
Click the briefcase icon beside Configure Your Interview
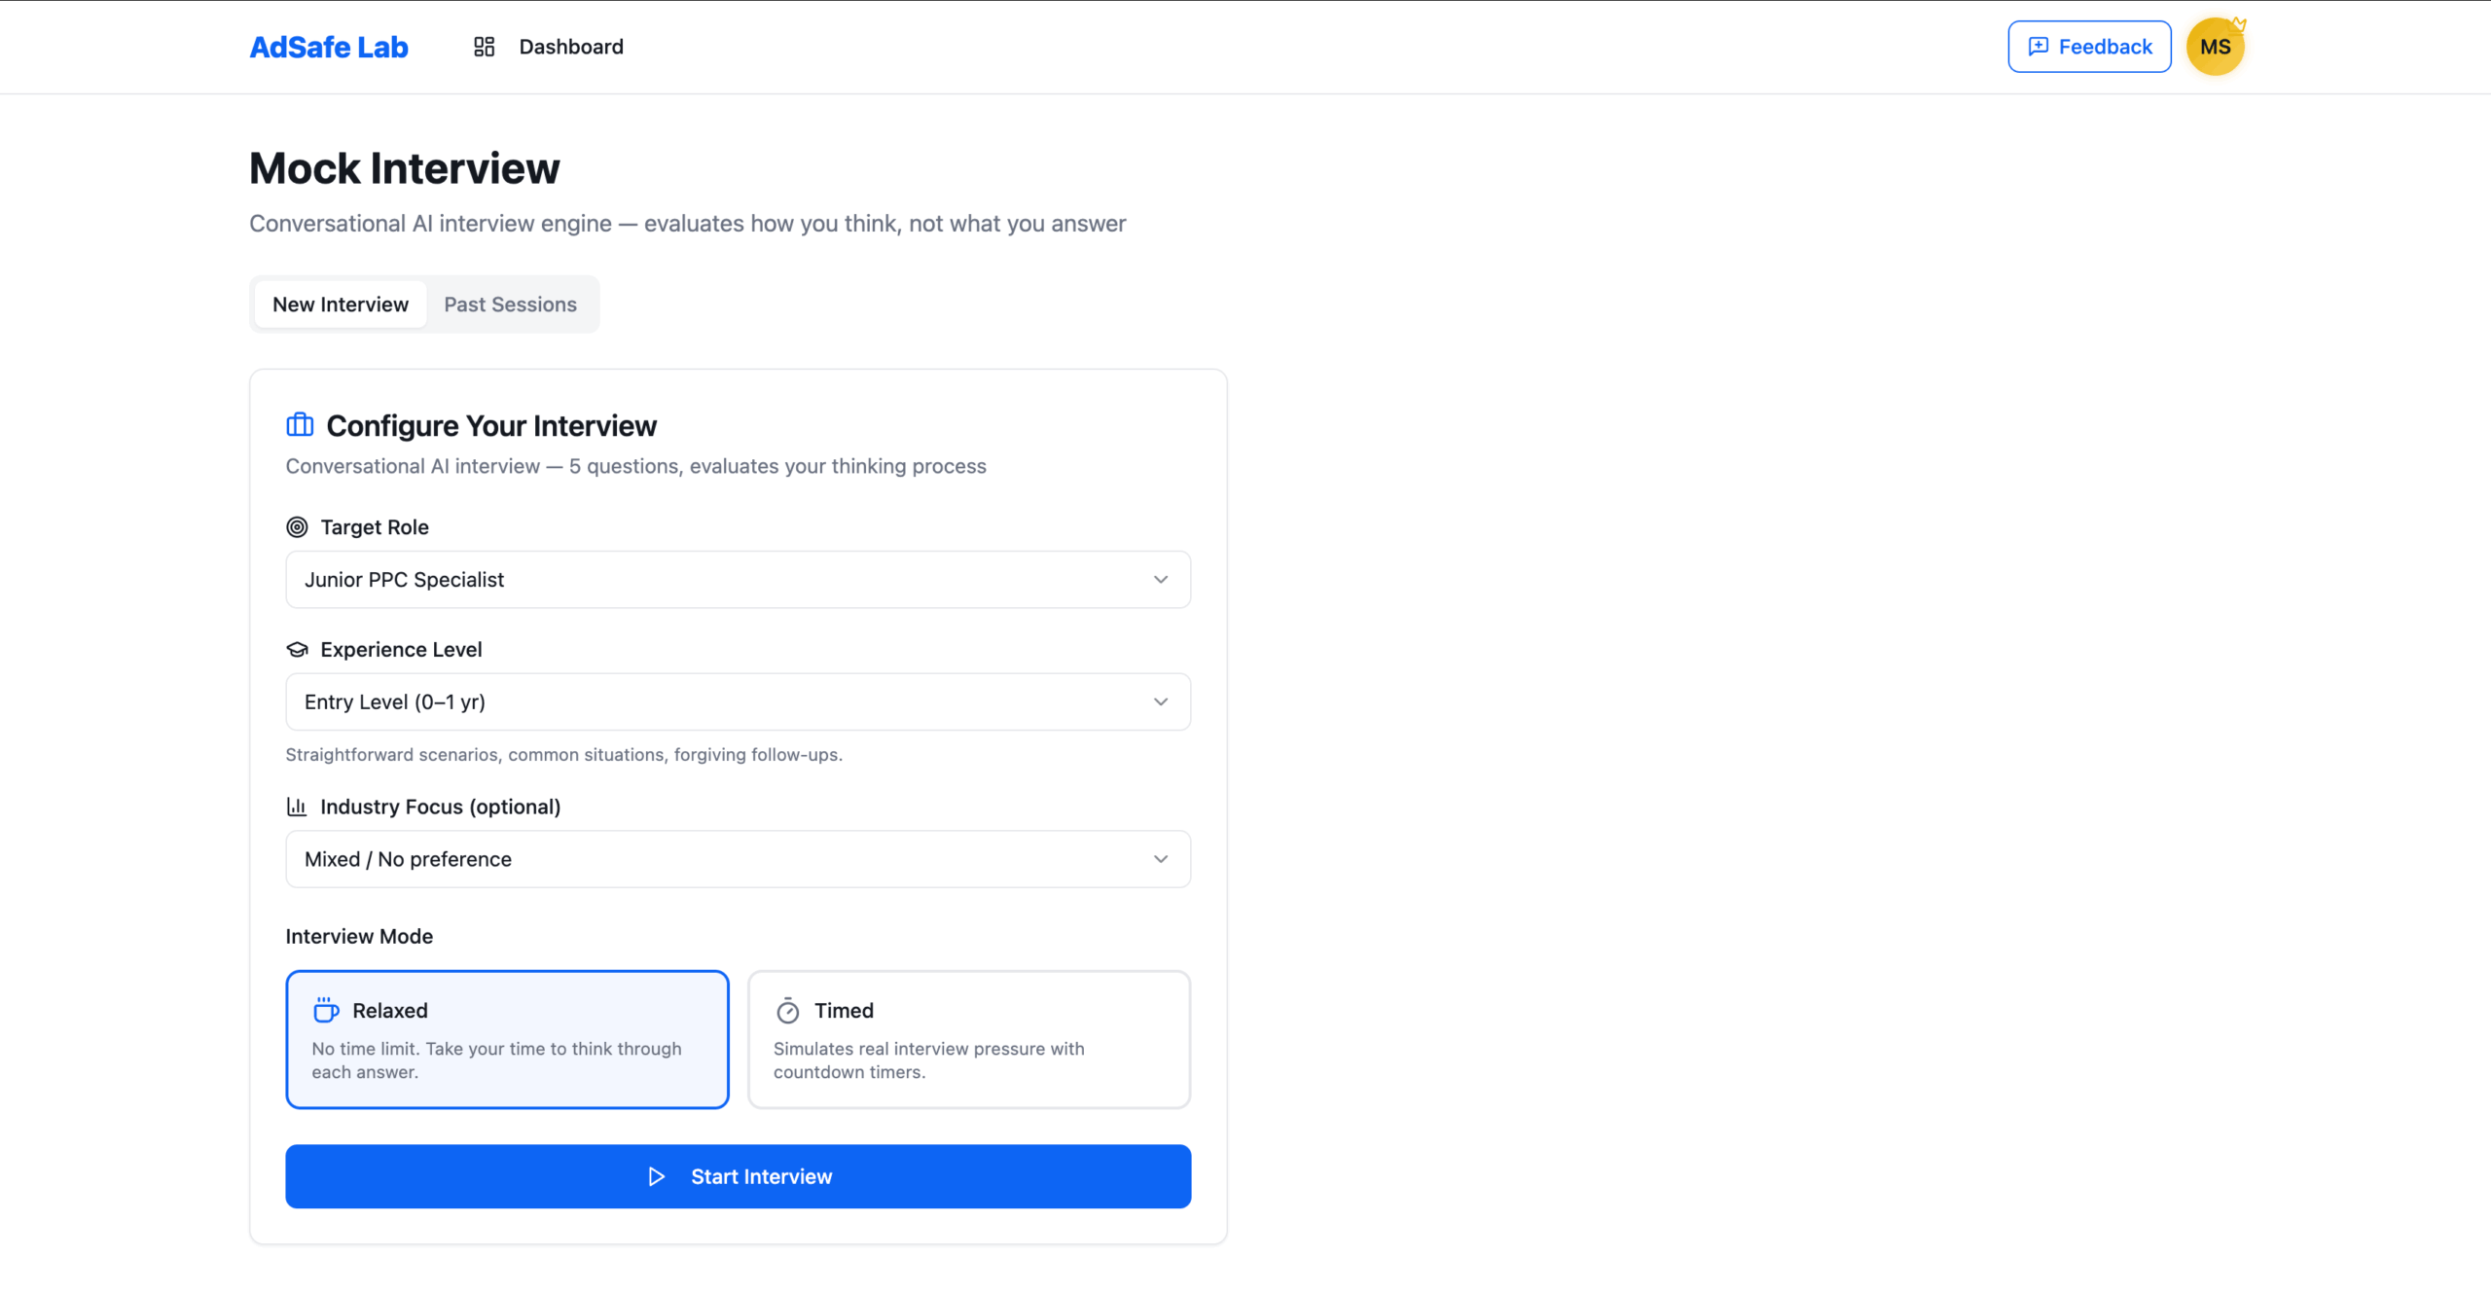[x=300, y=425]
